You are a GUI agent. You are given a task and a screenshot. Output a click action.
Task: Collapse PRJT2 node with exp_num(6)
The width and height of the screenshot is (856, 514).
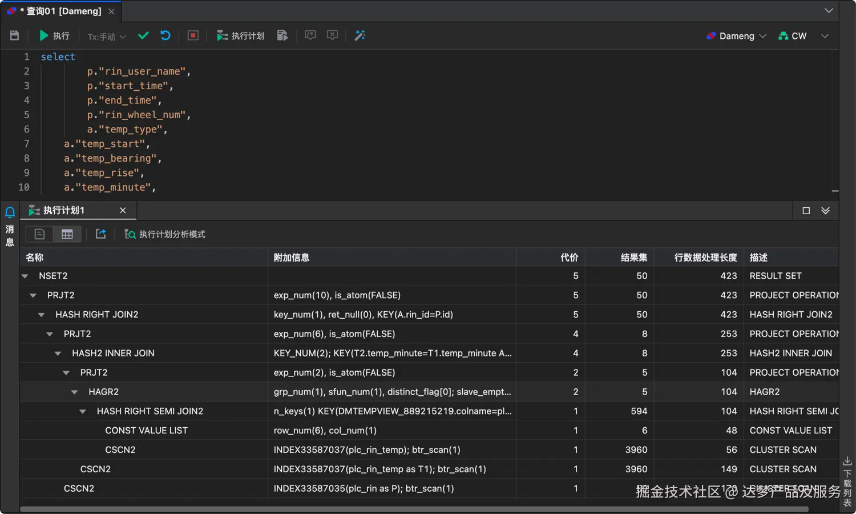[50, 334]
